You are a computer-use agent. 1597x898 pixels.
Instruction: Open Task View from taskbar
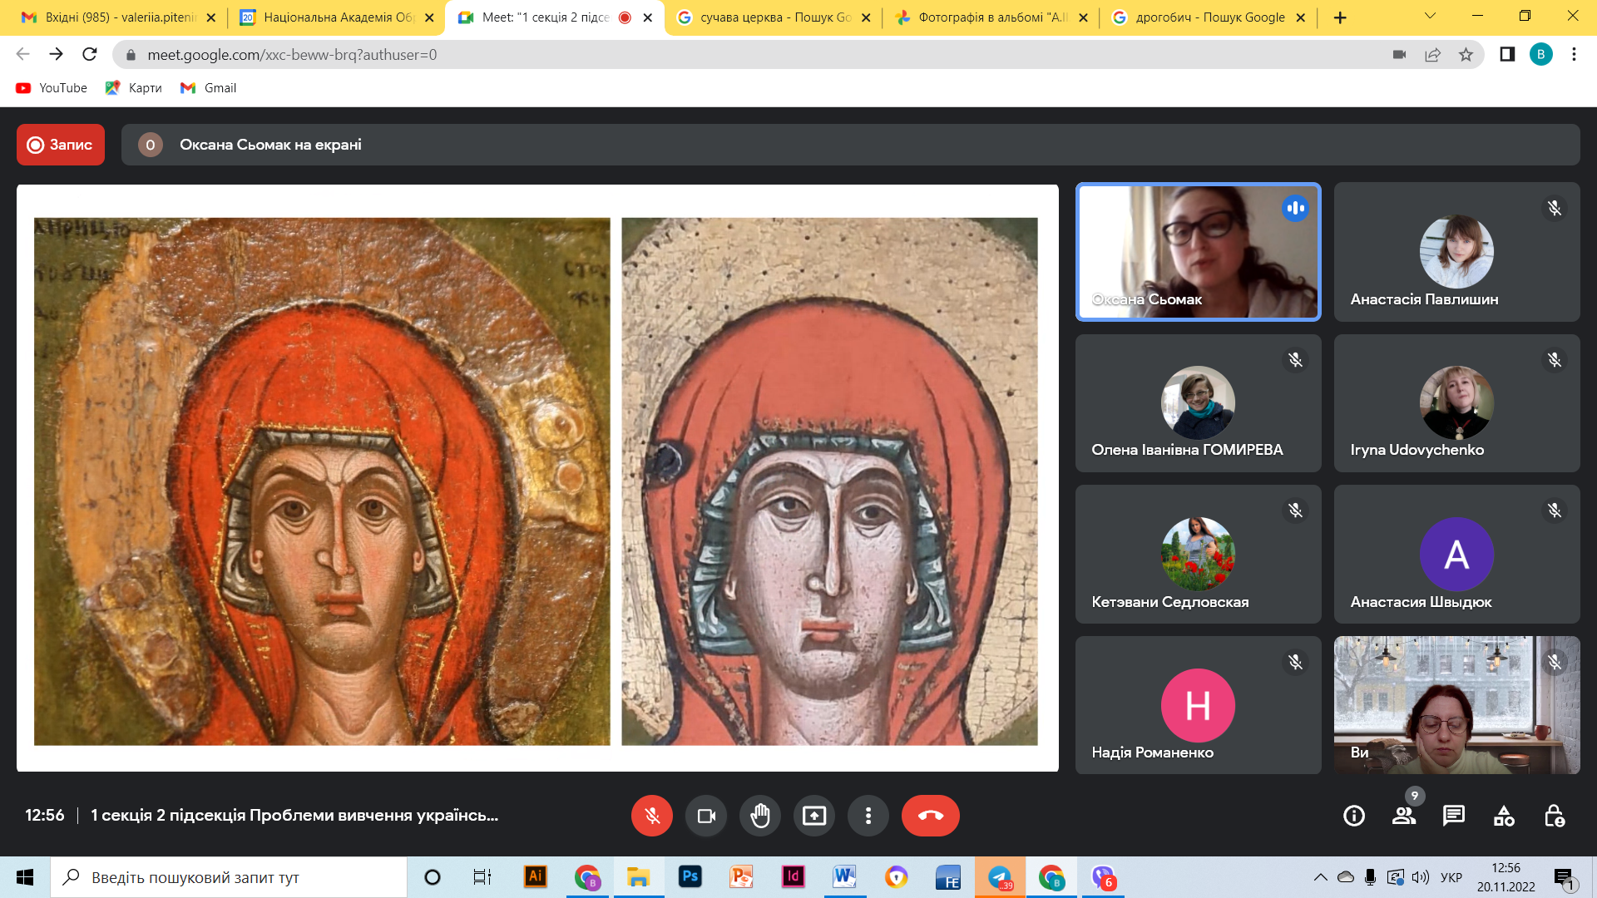pos(482,877)
